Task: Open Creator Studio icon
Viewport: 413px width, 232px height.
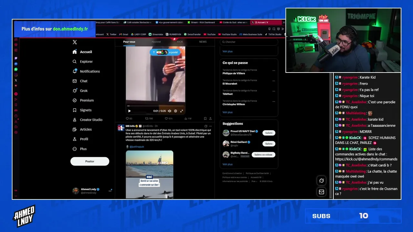Action: click(x=75, y=120)
